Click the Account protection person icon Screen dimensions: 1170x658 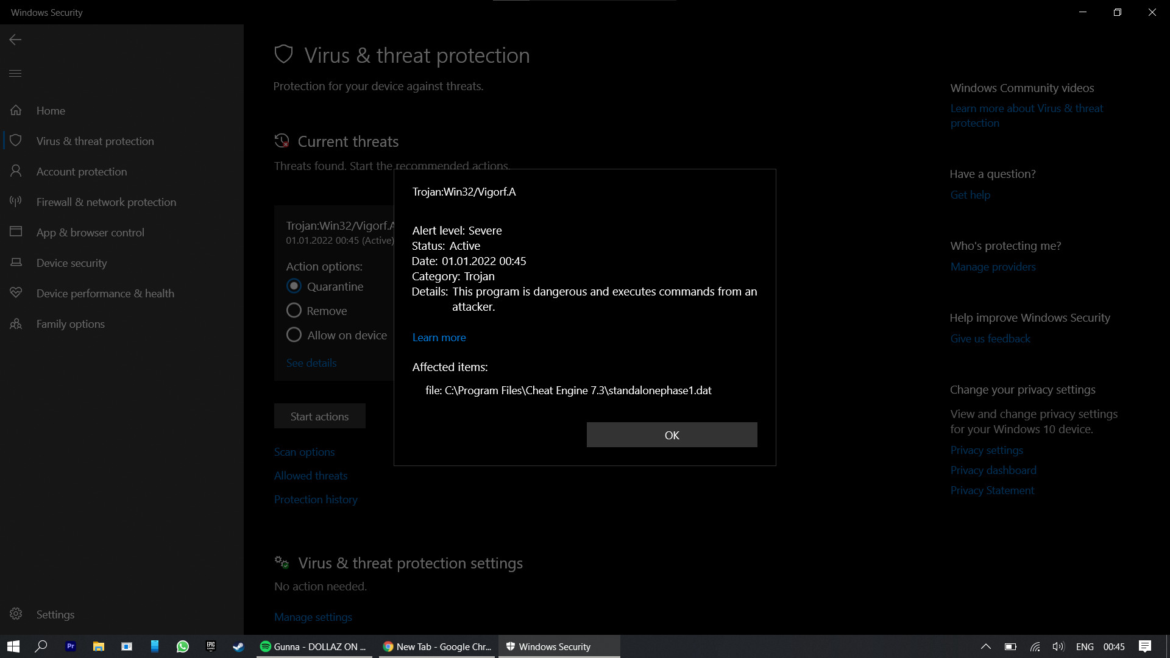pos(16,171)
